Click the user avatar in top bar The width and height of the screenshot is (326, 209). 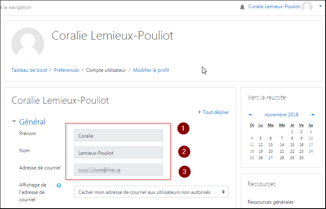click(x=307, y=7)
